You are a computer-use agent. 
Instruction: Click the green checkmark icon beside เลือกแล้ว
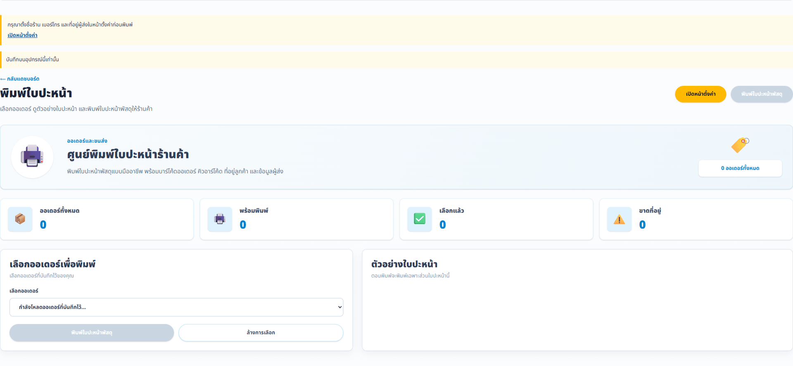[420, 219]
